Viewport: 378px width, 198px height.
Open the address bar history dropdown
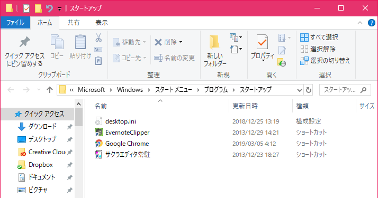(x=300, y=90)
